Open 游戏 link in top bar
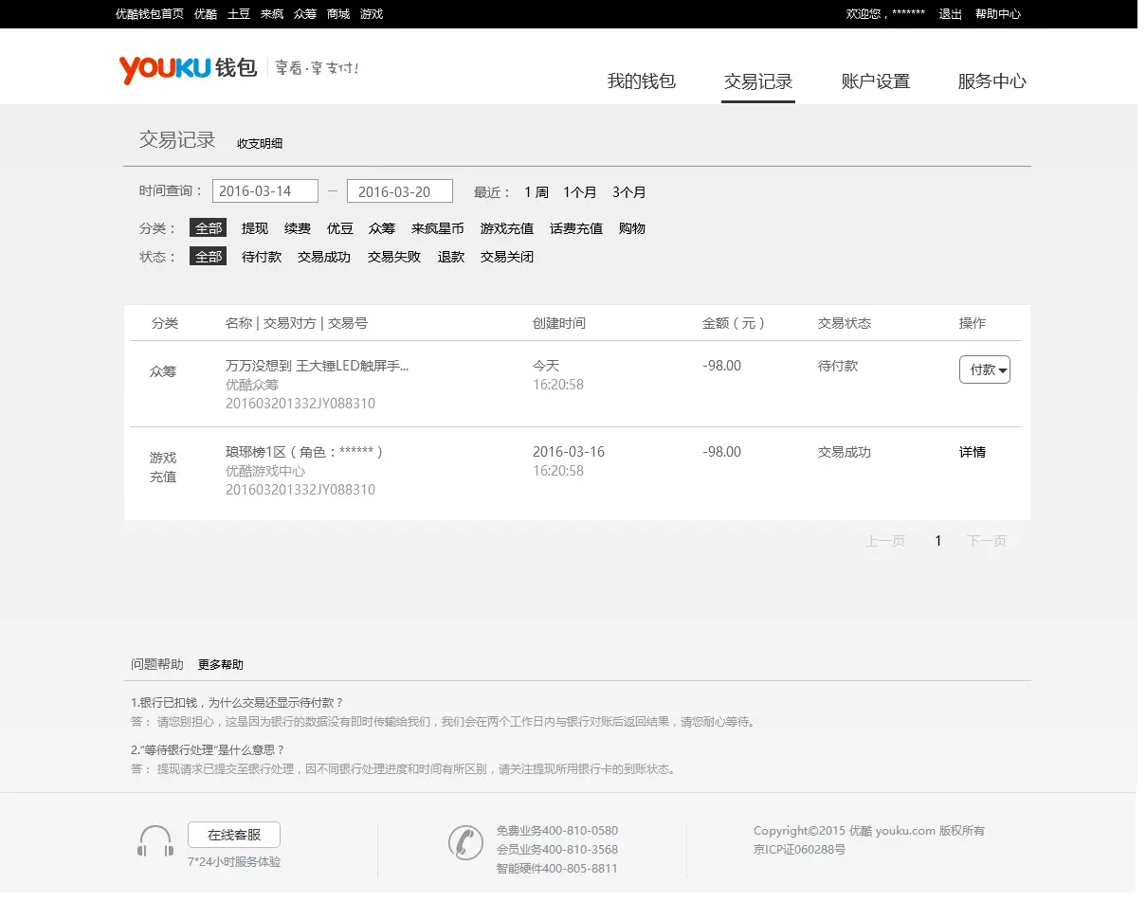This screenshot has height=901, width=1146. coord(372,14)
